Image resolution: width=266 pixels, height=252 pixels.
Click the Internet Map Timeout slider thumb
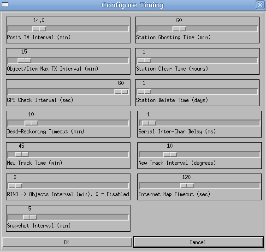[x=187, y=186]
